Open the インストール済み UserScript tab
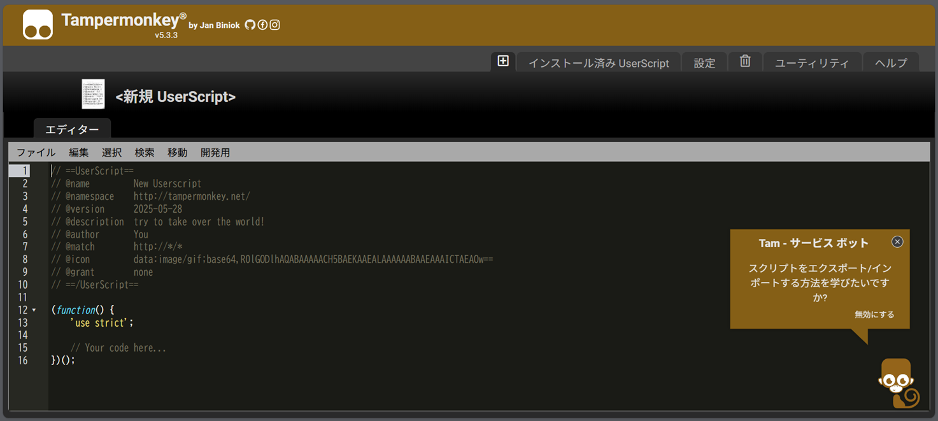The image size is (938, 421). point(598,62)
